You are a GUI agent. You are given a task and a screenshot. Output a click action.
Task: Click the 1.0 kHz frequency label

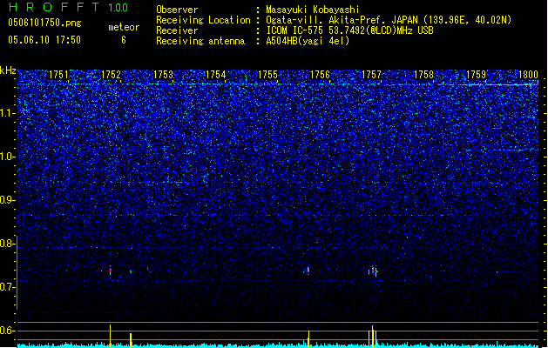click(7, 157)
